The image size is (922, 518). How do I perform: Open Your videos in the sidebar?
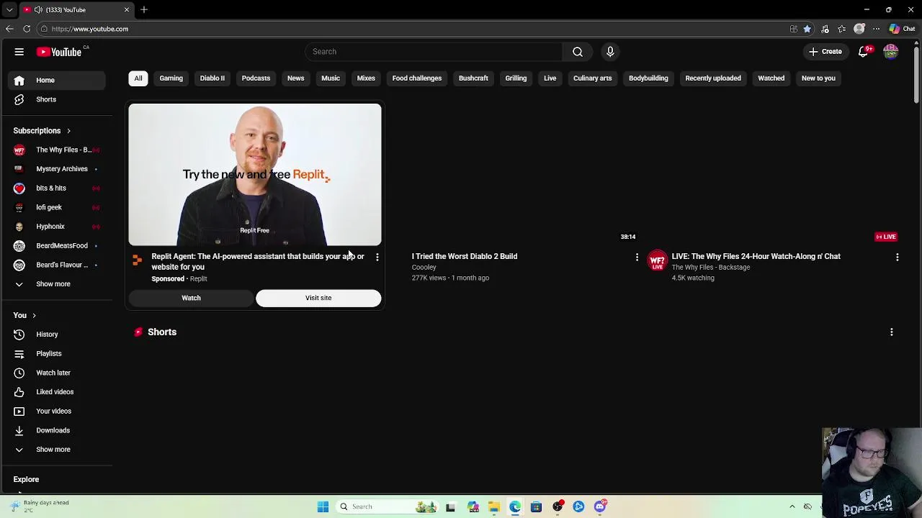coord(56,412)
